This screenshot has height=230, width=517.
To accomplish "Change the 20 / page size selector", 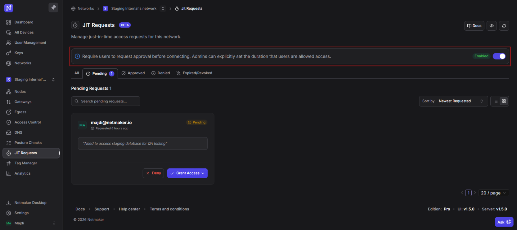I will pos(493,193).
